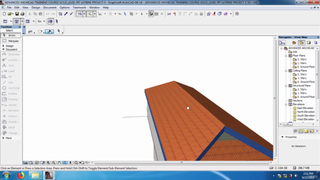Click the Publisher Sets icon in Navigator
This screenshot has height=180, width=320.
316,42
